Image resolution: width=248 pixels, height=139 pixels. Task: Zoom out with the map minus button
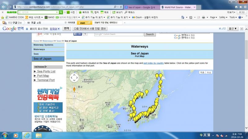tap(74, 123)
